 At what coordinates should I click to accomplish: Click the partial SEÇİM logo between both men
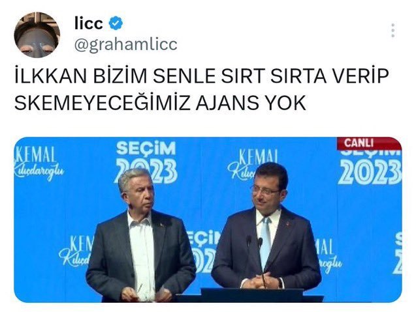coord(203,251)
